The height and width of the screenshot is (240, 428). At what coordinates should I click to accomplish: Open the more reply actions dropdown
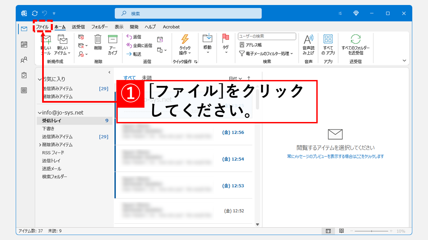162,50
